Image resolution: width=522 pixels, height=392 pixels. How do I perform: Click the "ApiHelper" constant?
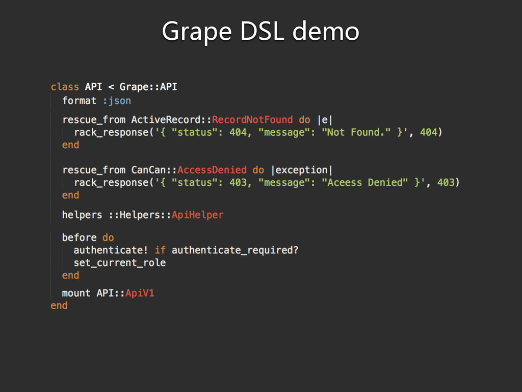(198, 215)
